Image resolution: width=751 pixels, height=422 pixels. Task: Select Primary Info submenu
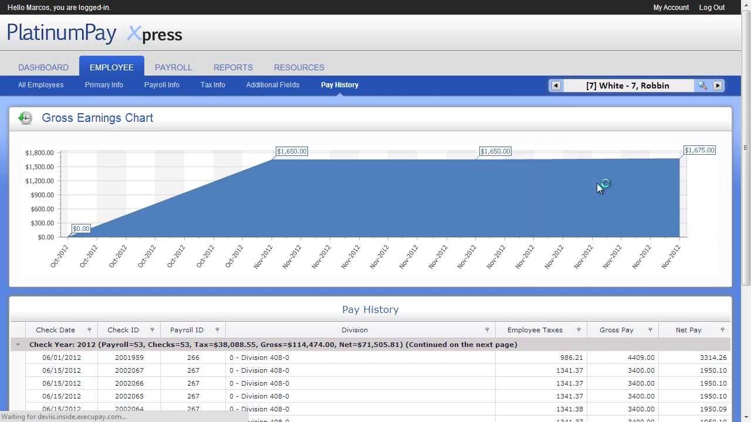point(104,85)
